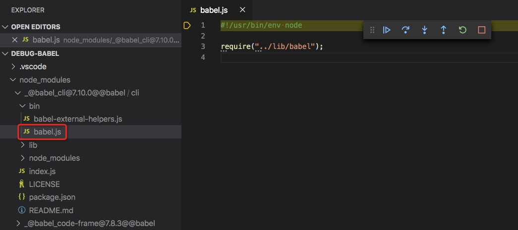Grab the debug toolbar drag handle
The image size is (518, 230).
pyautogui.click(x=372, y=30)
